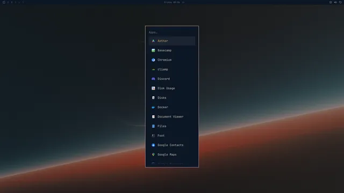The image size is (344, 193).
Task: Switch to workspace 2 in top bar
Action: [x=12, y=2]
